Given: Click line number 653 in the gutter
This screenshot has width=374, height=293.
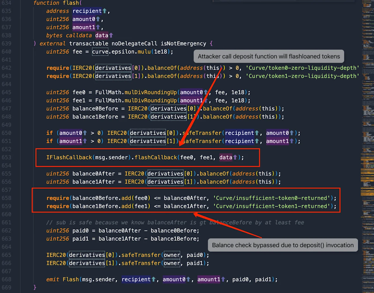Looking at the screenshot, I should click(x=6, y=157).
